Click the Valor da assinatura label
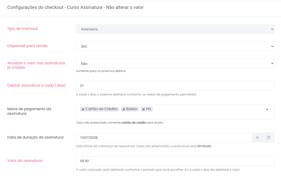The image size is (281, 176). pos(25,161)
